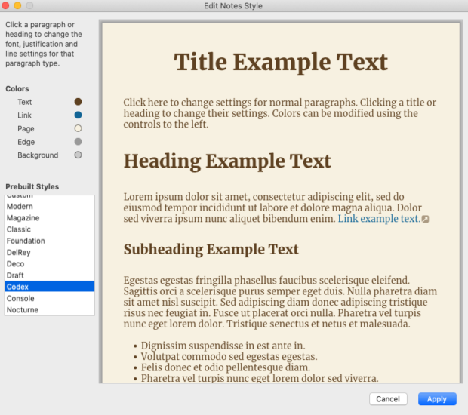Close the Edit Notes Style window
This screenshot has width=468, height=415.
pyautogui.click(x=6, y=5)
